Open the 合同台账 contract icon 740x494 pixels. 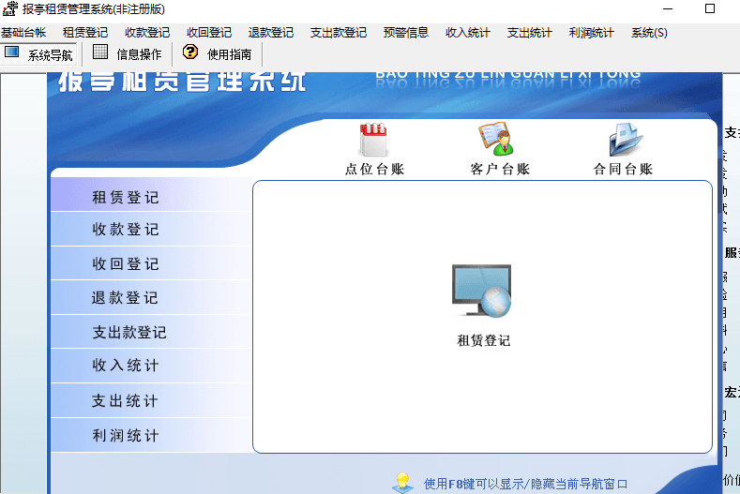click(x=624, y=141)
